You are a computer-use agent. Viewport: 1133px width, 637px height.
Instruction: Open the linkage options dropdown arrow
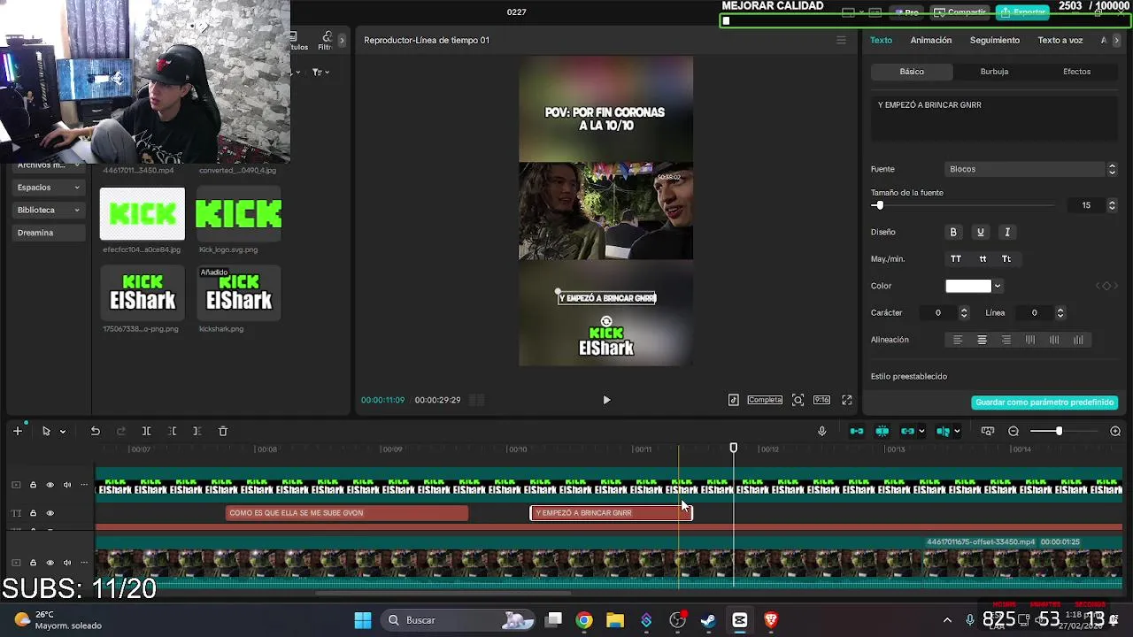(x=921, y=432)
